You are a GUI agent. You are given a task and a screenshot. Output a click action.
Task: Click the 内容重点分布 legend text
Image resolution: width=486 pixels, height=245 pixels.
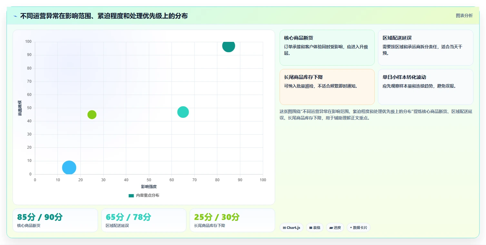(147, 195)
